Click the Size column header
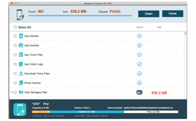196x121 pixels. [x=159, y=27]
